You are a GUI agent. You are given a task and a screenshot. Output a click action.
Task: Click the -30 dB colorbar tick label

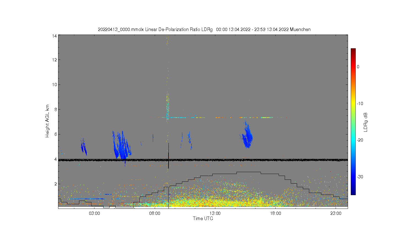pos(360,177)
